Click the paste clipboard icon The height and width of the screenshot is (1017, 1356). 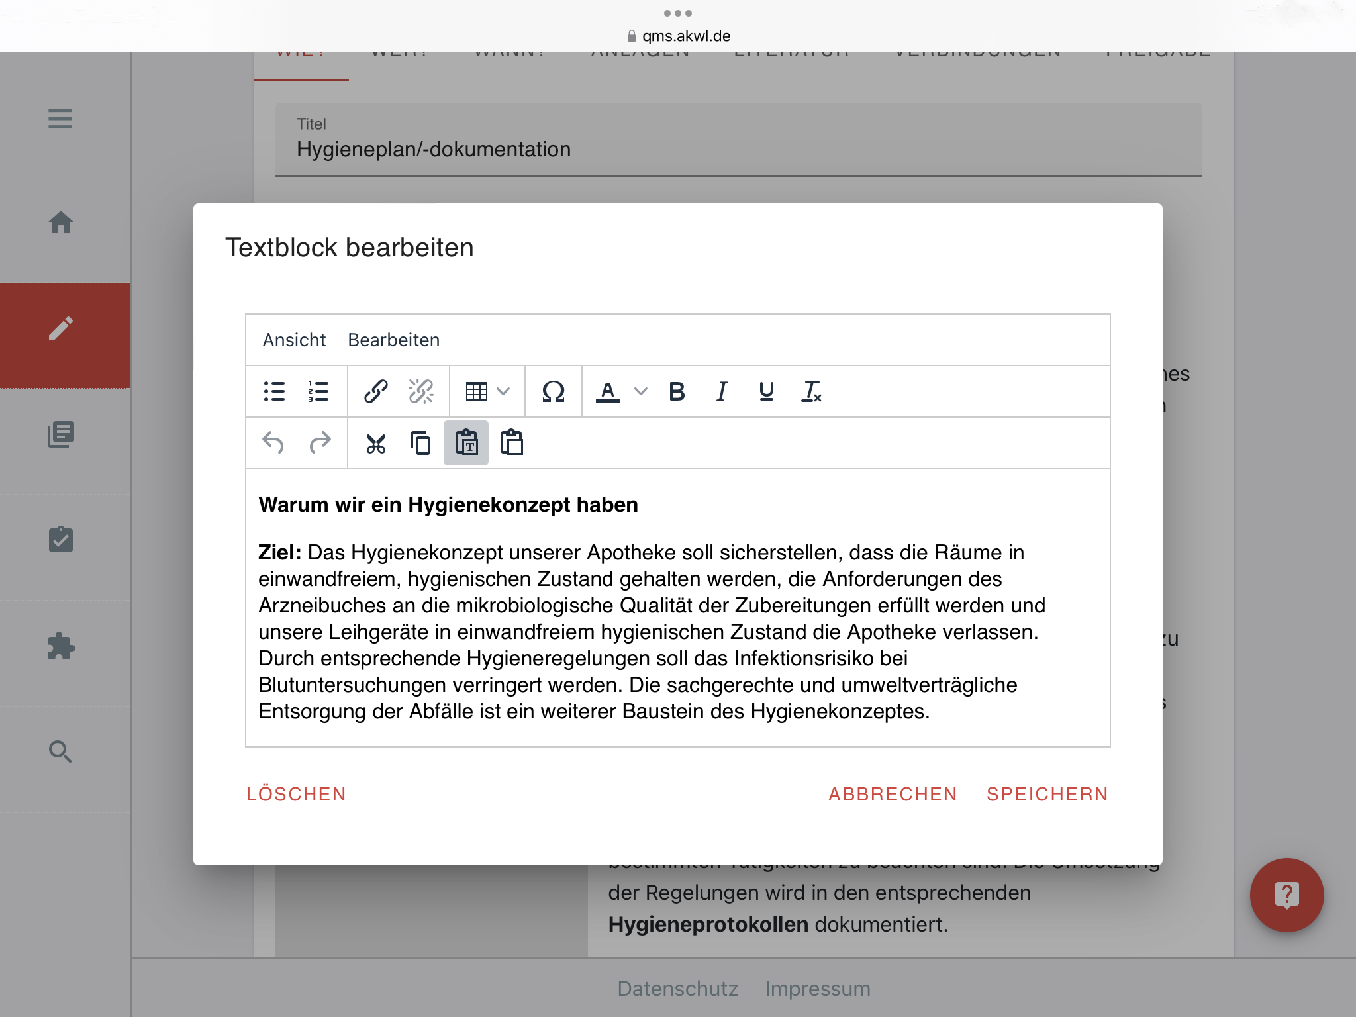(512, 443)
